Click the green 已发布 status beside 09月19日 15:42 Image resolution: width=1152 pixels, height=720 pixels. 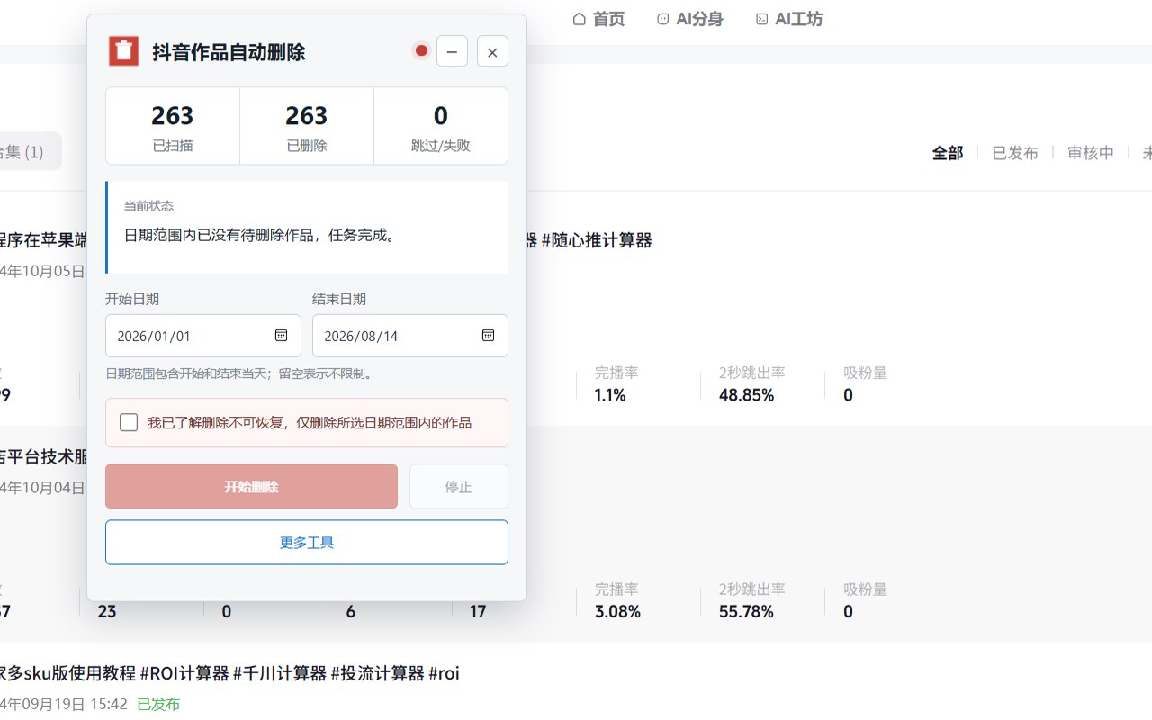pyautogui.click(x=158, y=704)
